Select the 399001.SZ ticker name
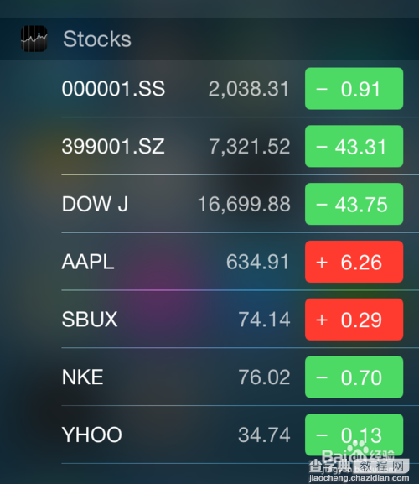Image resolution: width=419 pixels, height=484 pixels. coord(113,146)
